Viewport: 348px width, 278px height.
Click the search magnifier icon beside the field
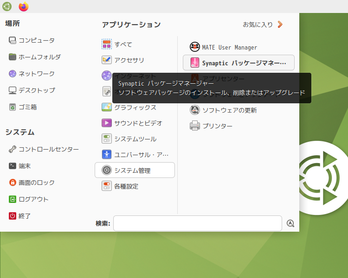[290, 223]
